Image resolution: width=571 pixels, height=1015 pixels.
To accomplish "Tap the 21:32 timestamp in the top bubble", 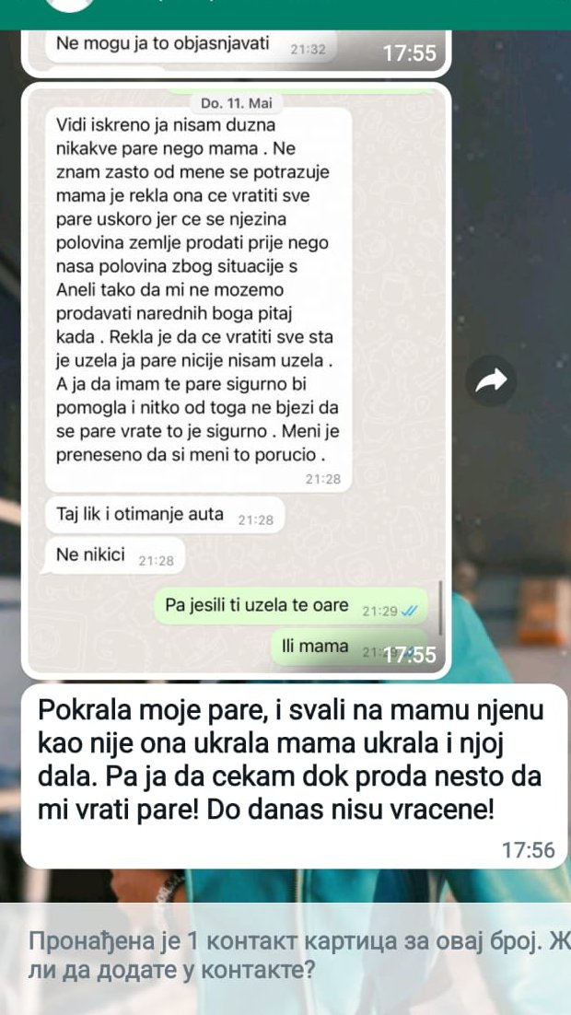I will click(x=309, y=50).
